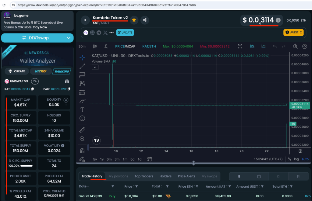Open the indicators fx menu
Image resolution: width=312 pixels, height=201 pixels.
[x=106, y=47]
